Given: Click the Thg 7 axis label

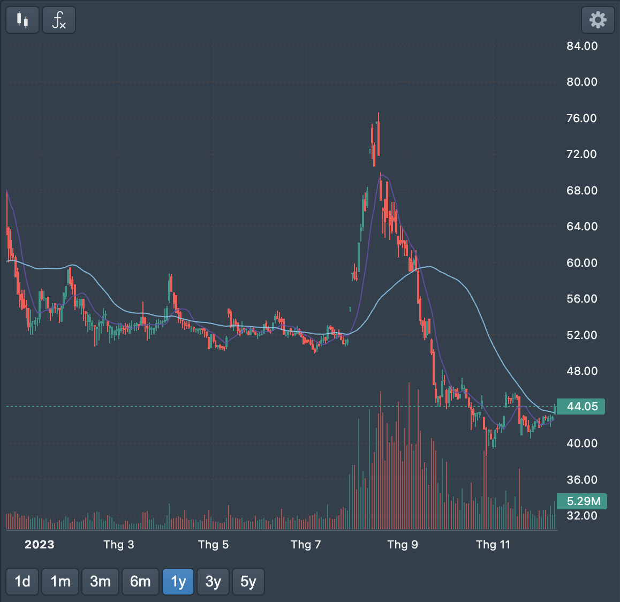Looking at the screenshot, I should (306, 545).
